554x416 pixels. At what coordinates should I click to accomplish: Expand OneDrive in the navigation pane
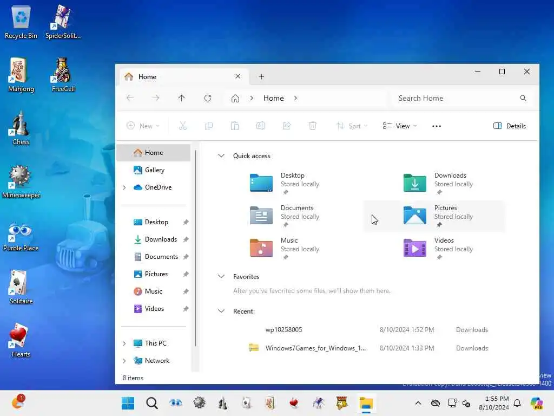point(124,187)
